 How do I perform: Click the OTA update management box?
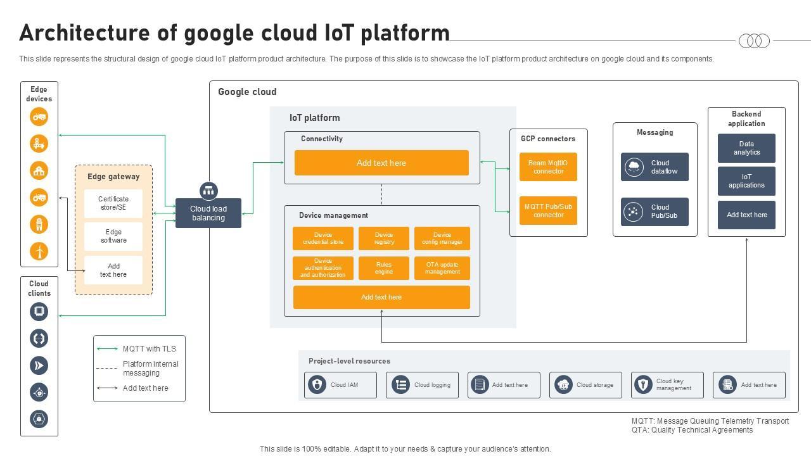coord(442,268)
